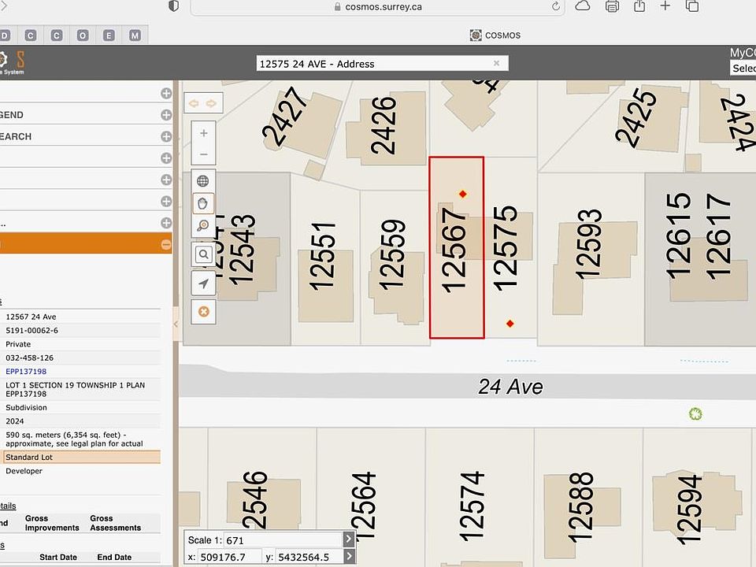Click the full extent globe icon
Screen dimensions: 756x567
tap(203, 181)
